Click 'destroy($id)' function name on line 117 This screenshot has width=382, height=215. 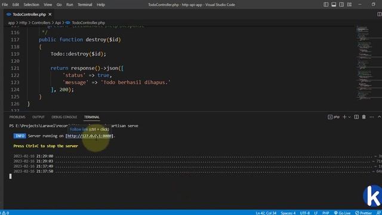coord(103,39)
